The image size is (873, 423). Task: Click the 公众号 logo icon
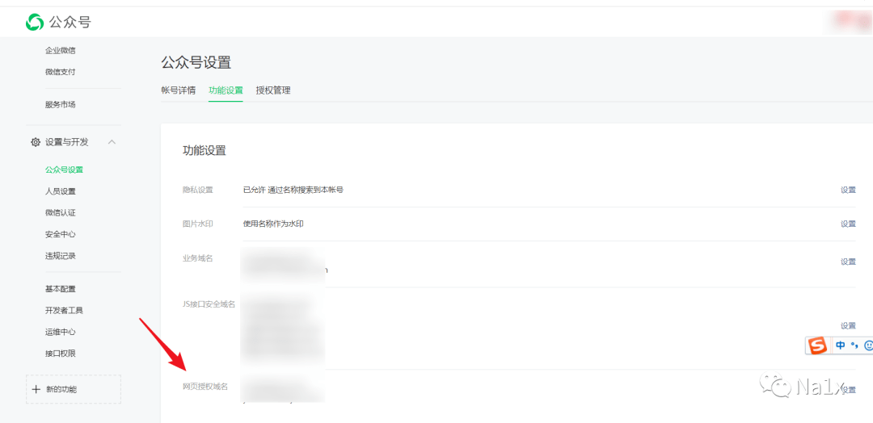(x=34, y=22)
